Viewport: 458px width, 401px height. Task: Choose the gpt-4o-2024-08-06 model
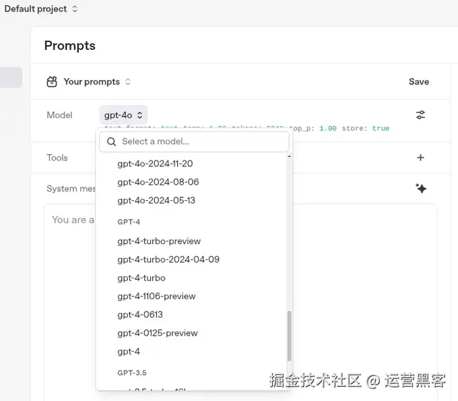158,182
